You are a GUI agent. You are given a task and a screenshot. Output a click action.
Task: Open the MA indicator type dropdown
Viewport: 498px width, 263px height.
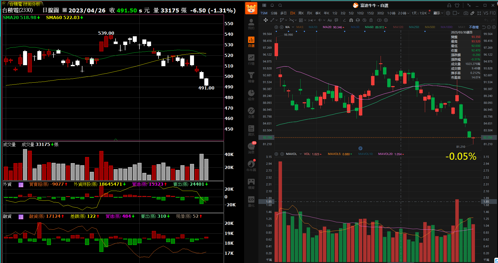point(293,27)
